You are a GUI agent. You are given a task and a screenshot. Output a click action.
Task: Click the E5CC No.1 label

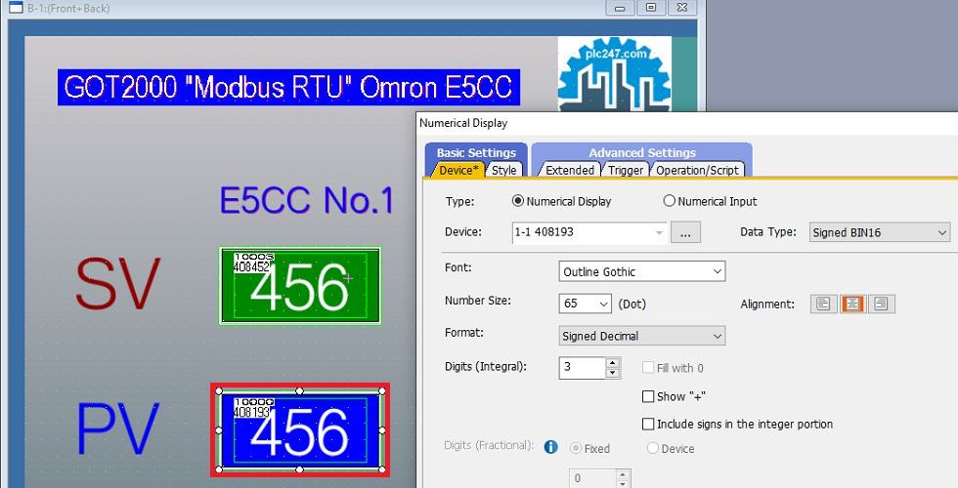(307, 200)
